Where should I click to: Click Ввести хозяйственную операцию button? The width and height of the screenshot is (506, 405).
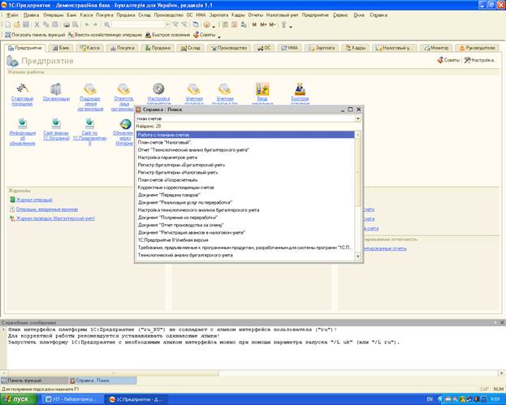pyautogui.click(x=106, y=35)
